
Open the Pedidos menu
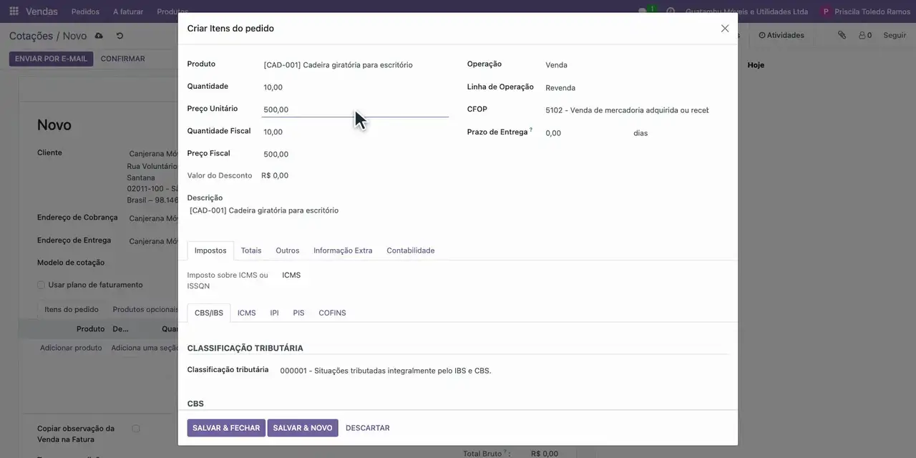(x=86, y=11)
